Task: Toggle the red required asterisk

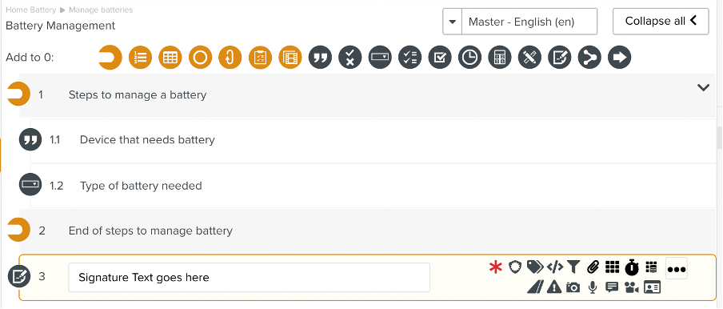Action: point(495,267)
